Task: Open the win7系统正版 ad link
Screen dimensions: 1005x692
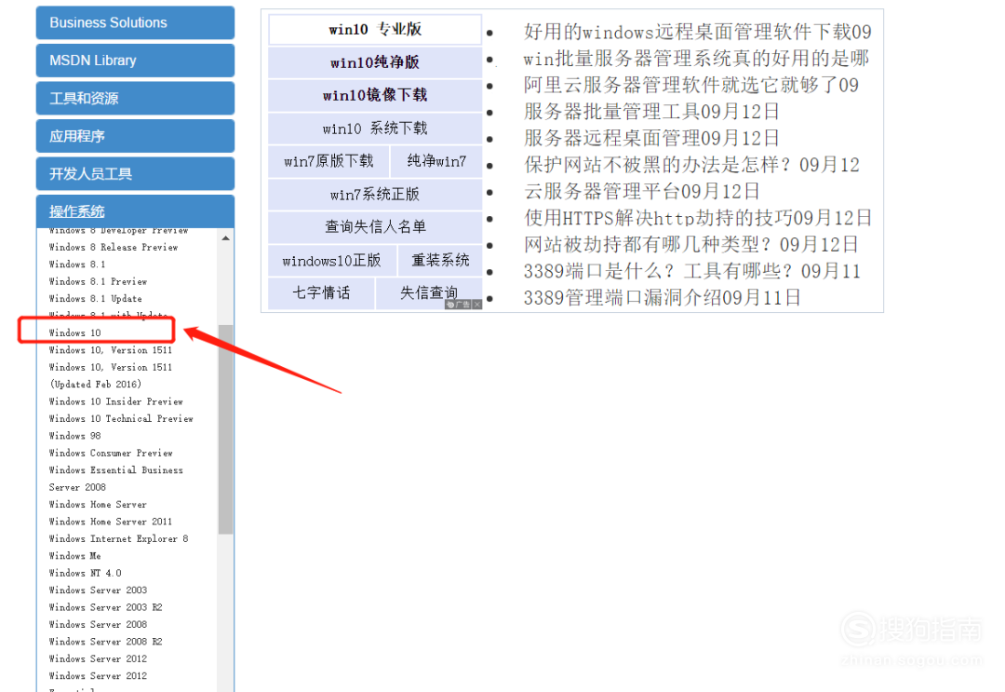Action: click(375, 195)
